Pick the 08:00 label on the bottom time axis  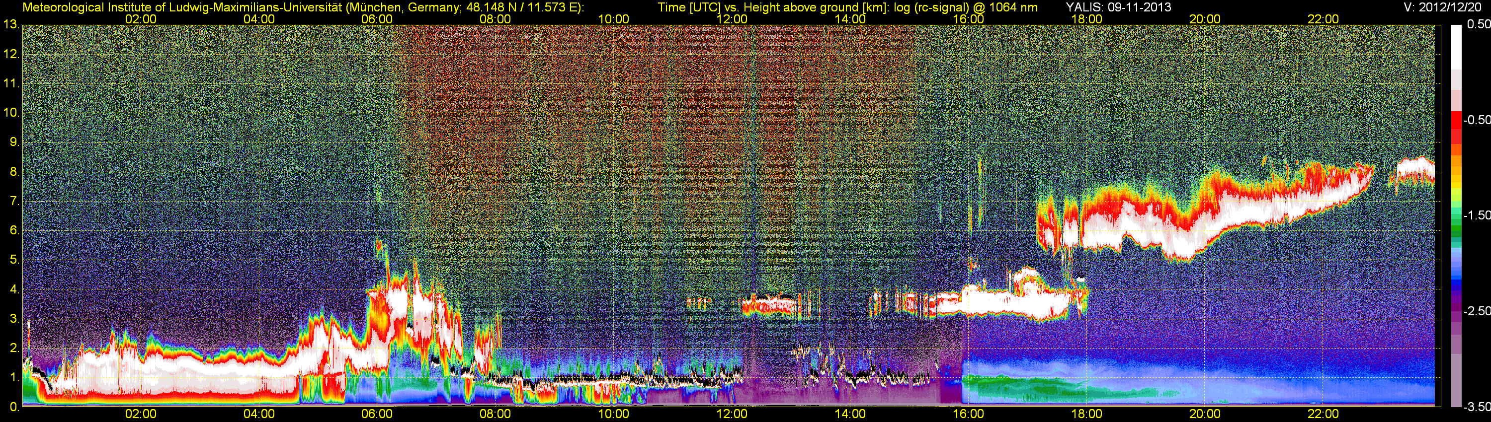(x=496, y=414)
